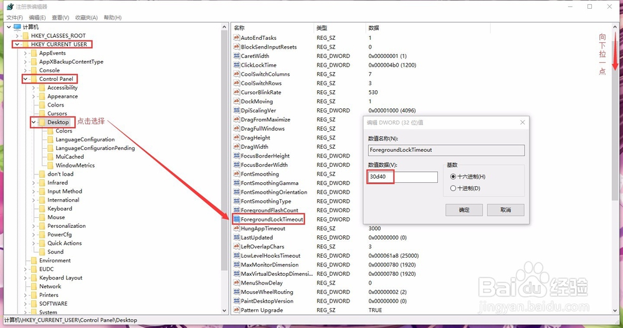
Task: Click the string icon of CursorBlinkRate
Action: (236, 92)
